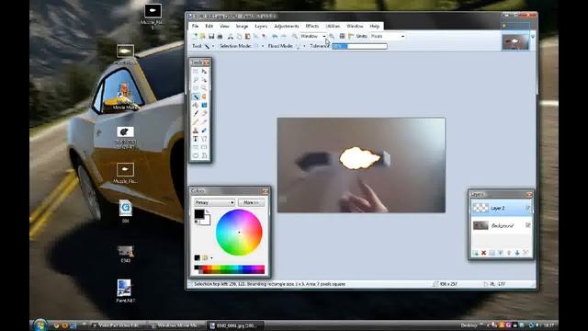This screenshot has height=331, width=588.
Task: Click the Zoom in magnifier icon
Action: [x=332, y=37]
